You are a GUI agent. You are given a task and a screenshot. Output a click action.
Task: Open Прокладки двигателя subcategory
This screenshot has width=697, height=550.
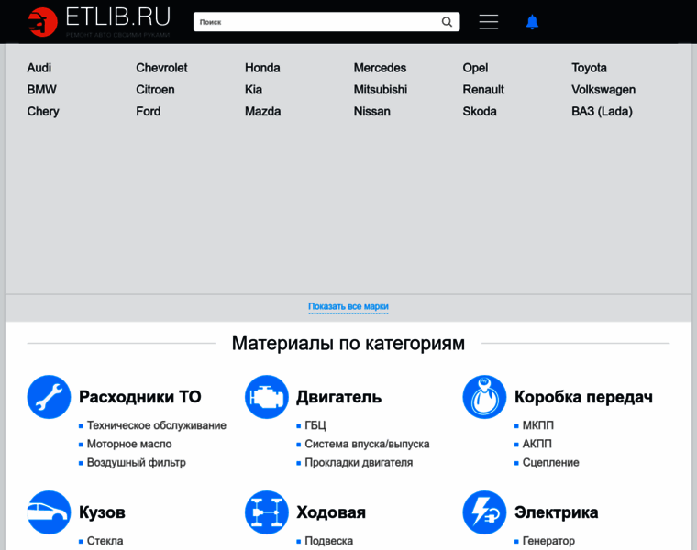pyautogui.click(x=359, y=463)
